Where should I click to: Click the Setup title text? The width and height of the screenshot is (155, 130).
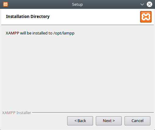77,5
